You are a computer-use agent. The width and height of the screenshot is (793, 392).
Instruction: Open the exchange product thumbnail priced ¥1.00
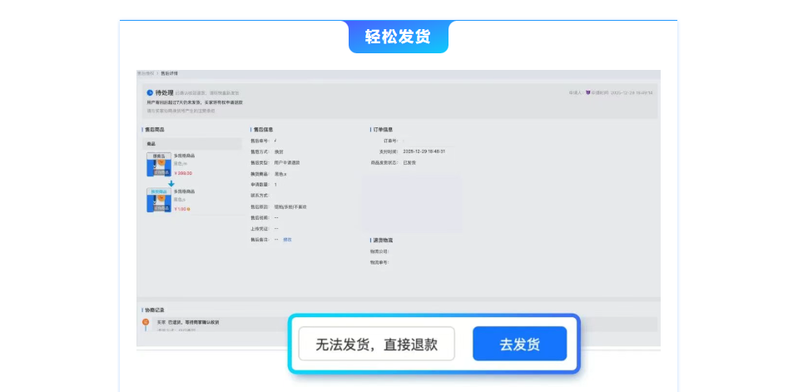[x=158, y=201]
